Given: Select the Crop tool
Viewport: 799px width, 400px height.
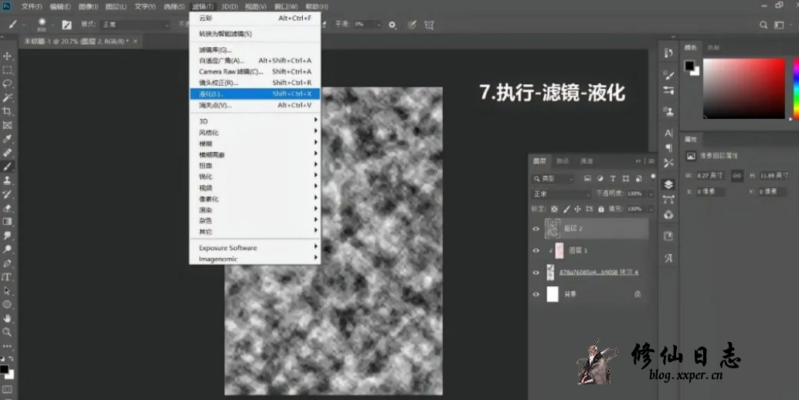Looking at the screenshot, I should click(x=8, y=111).
